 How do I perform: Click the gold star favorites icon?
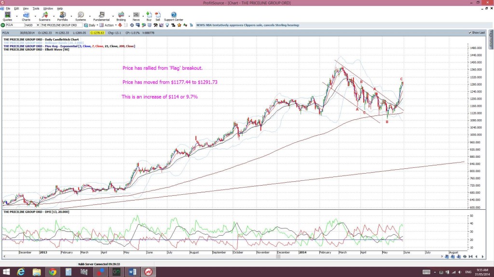tap(179, 25)
